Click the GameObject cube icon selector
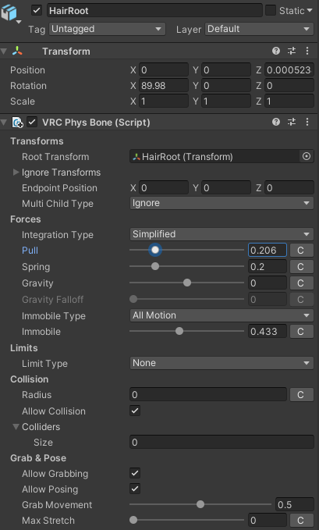Screen dimensions: 319x530 coord(9,12)
